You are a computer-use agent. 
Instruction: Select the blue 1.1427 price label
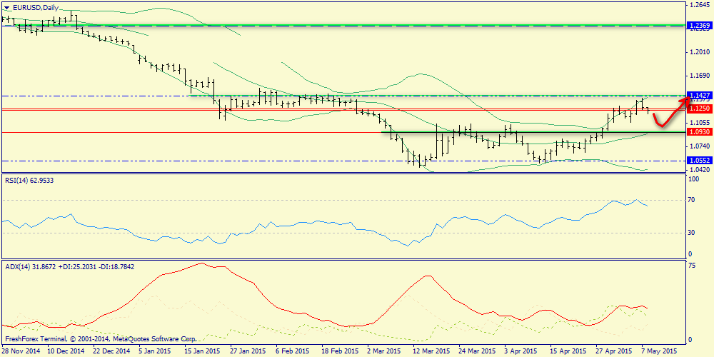click(x=699, y=96)
